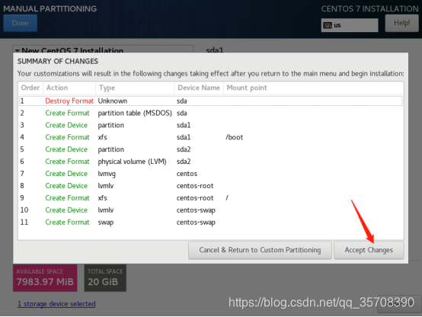Click Cancel & Return to Custom Partitioning
422x317 pixels.
click(260, 250)
